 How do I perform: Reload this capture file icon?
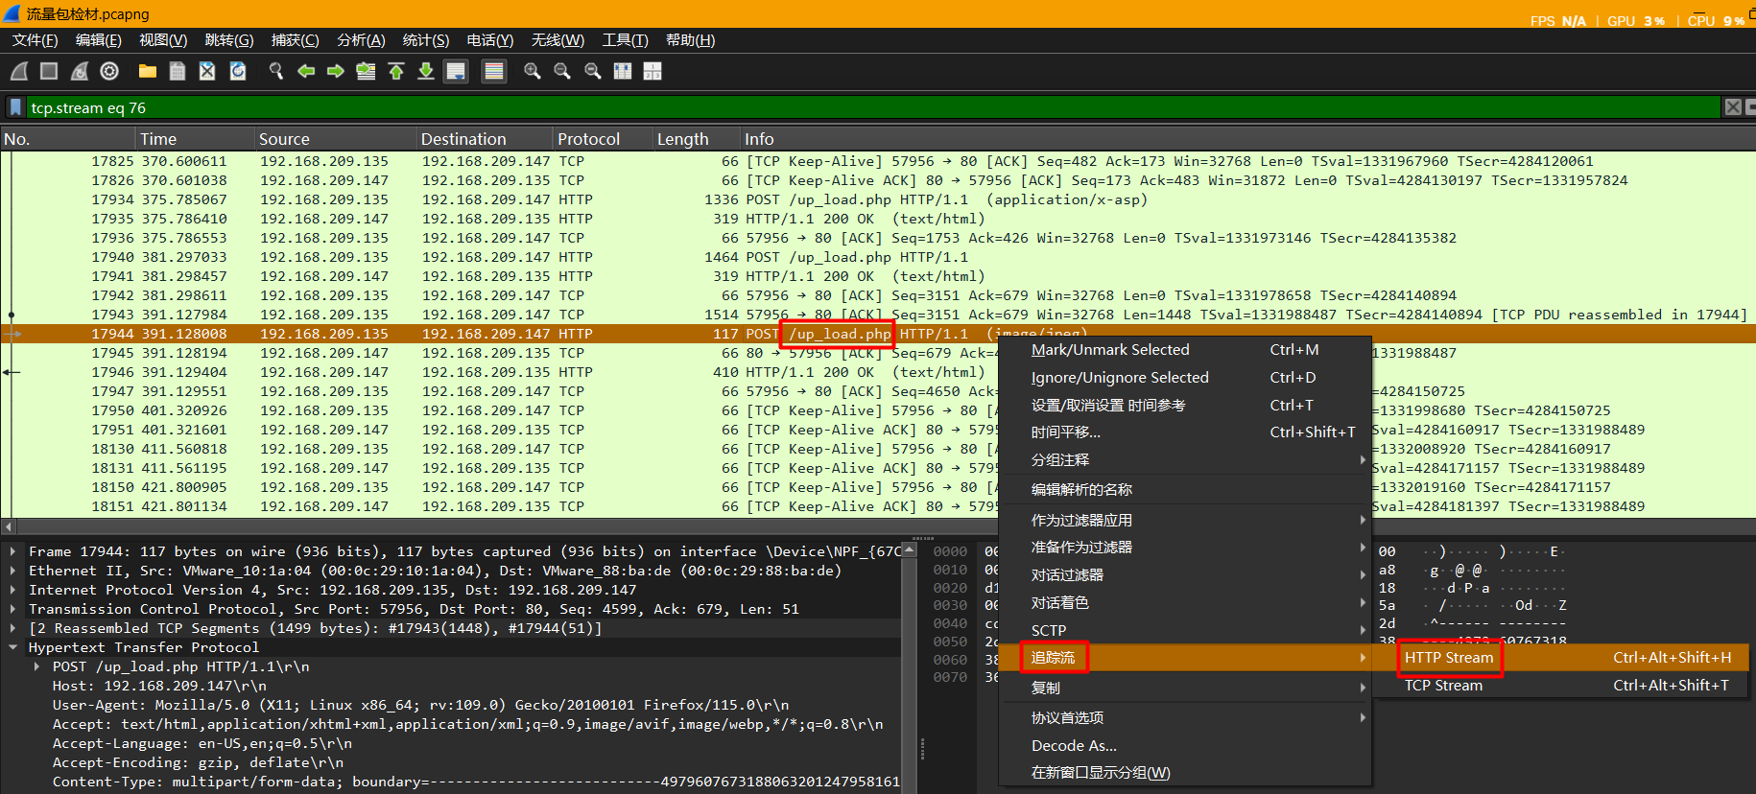(x=238, y=71)
